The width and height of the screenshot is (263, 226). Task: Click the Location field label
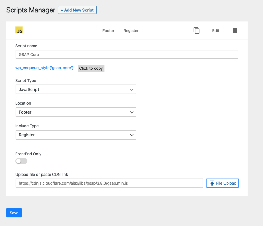23,103
